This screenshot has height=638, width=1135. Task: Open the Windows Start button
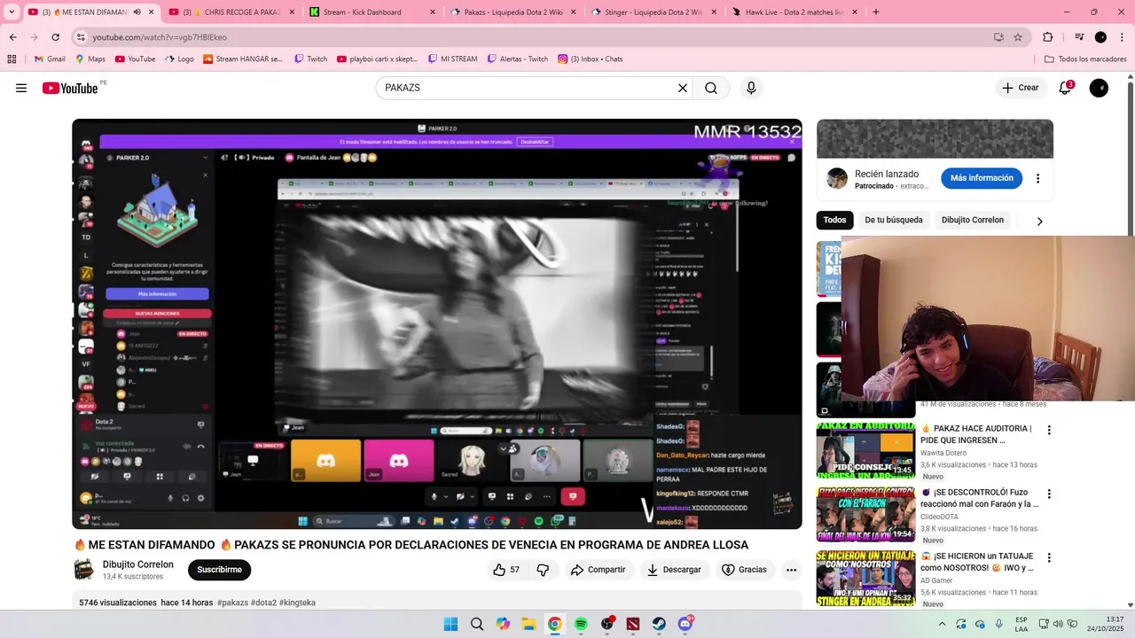click(450, 624)
